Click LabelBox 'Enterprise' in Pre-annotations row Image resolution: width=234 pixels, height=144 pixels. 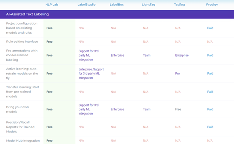coord(117,55)
